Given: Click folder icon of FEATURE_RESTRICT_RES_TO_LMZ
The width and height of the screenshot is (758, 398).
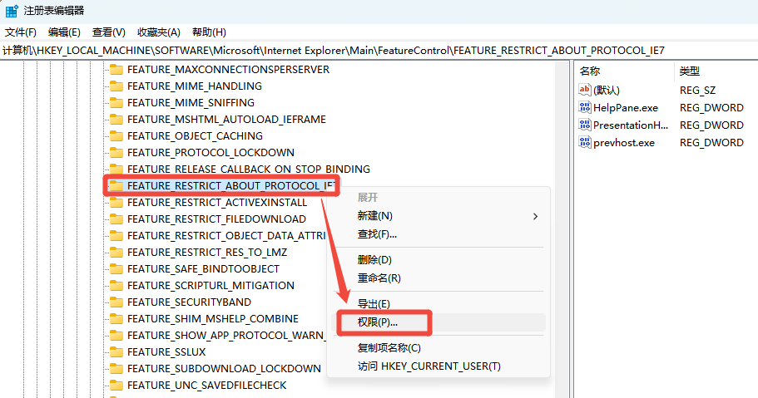Looking at the screenshot, I should click(x=116, y=252).
